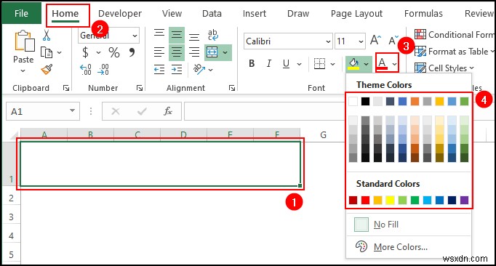Select the Format Painter brush
The image size is (496, 266).
(x=47, y=69)
